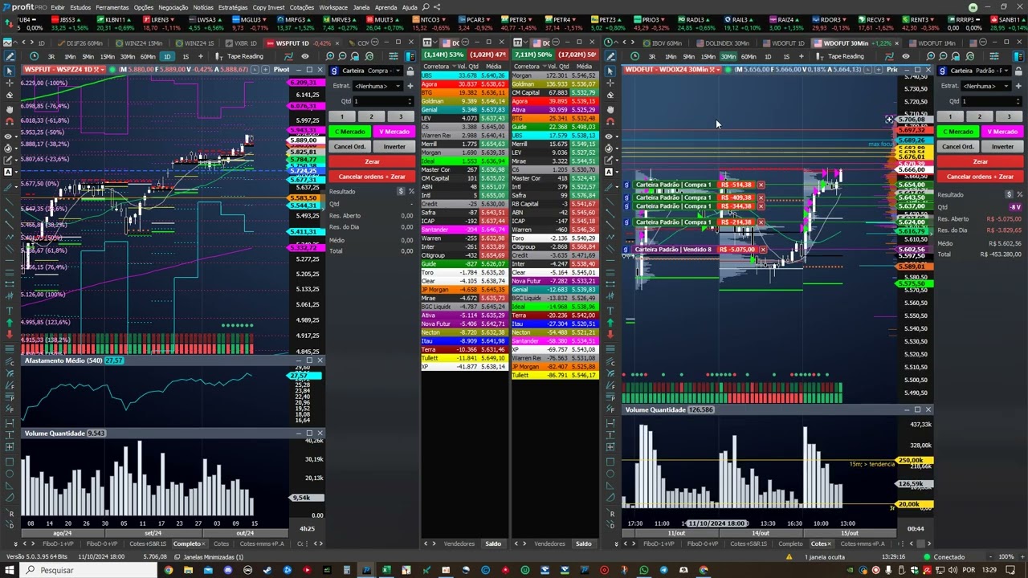
Task: Toggle the eye visibility icon in WDOFUT toolbar
Action: coord(906,56)
